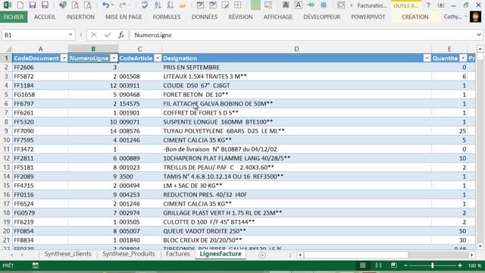
Task: Switch to Synthese_clients sheet
Action: (67, 254)
